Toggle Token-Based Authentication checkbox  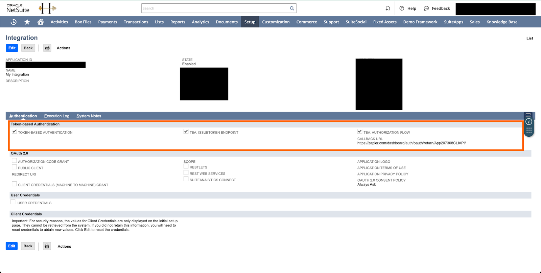coord(14,132)
